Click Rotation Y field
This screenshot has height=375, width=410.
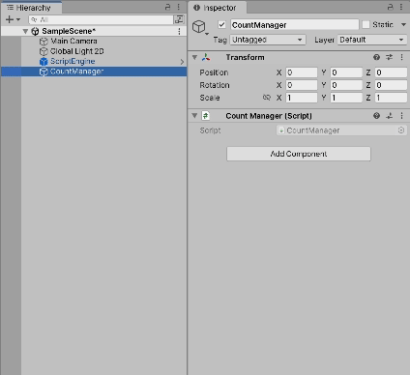coord(346,85)
